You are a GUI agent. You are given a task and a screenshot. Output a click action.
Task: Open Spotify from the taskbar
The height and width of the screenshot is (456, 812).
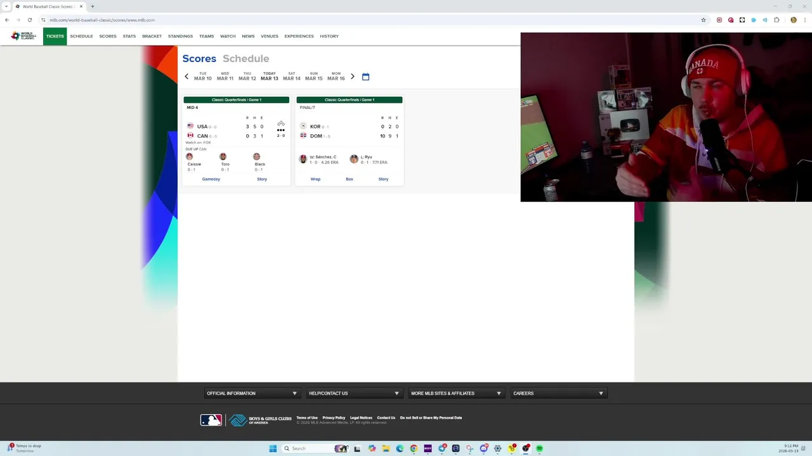tap(539, 448)
